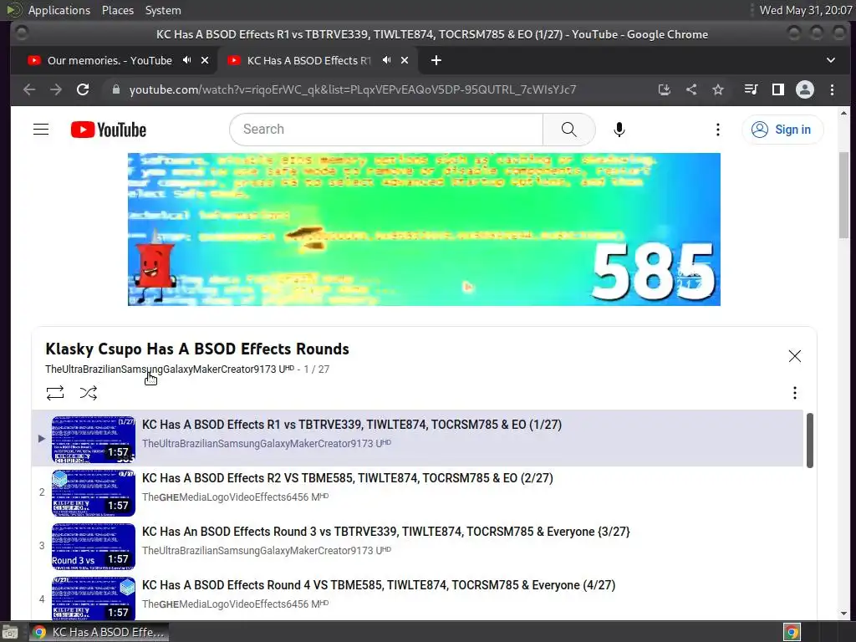Open playlist owner TheUltraBrazilianSamsungGalaxyMakerCreator9173 link
The width and height of the screenshot is (856, 642).
tap(169, 369)
